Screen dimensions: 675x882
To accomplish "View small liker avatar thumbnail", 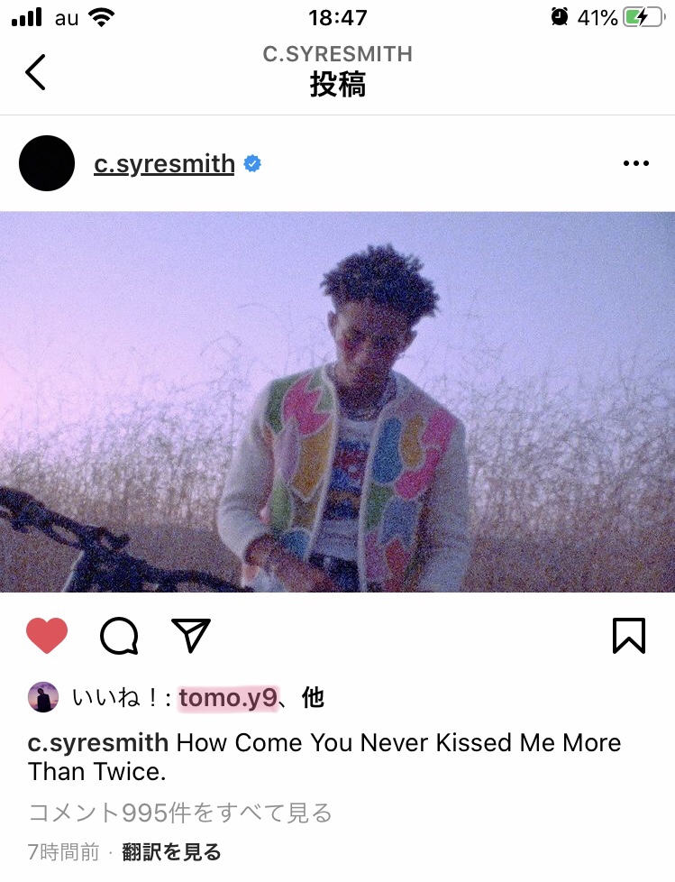I will pyautogui.click(x=43, y=697).
